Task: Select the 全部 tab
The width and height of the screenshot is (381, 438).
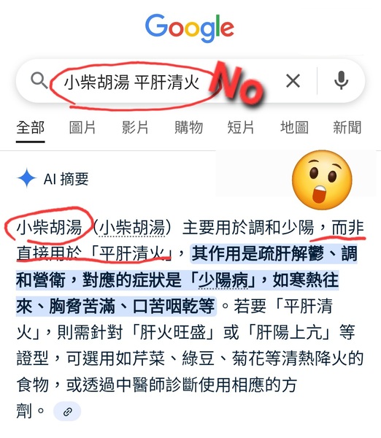Action: (30, 128)
